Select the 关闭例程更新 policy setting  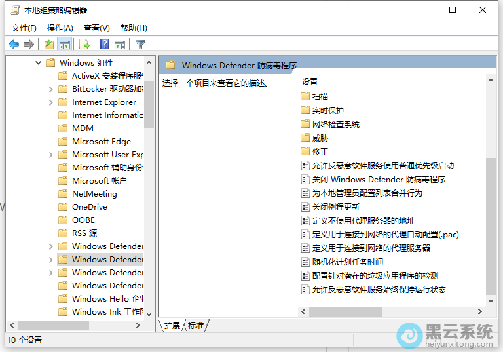[335, 206]
